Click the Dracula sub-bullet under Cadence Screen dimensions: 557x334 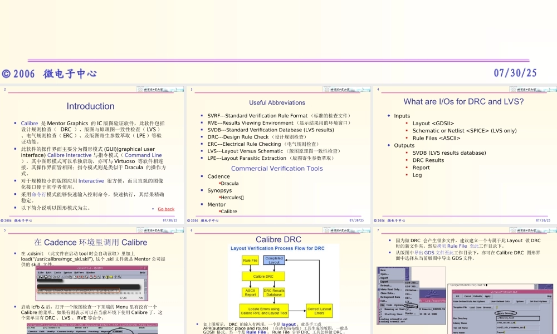(x=229, y=184)
